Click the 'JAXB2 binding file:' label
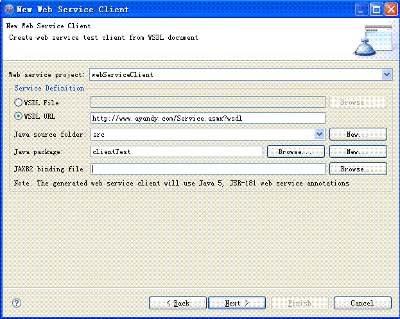 click(50, 169)
